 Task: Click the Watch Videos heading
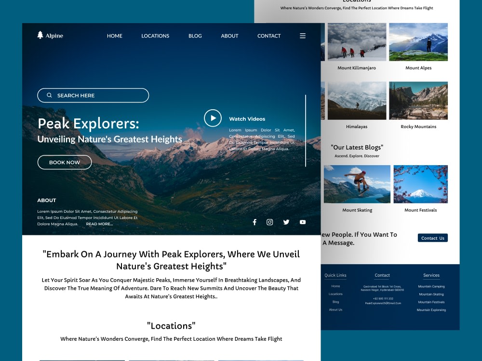click(x=247, y=119)
